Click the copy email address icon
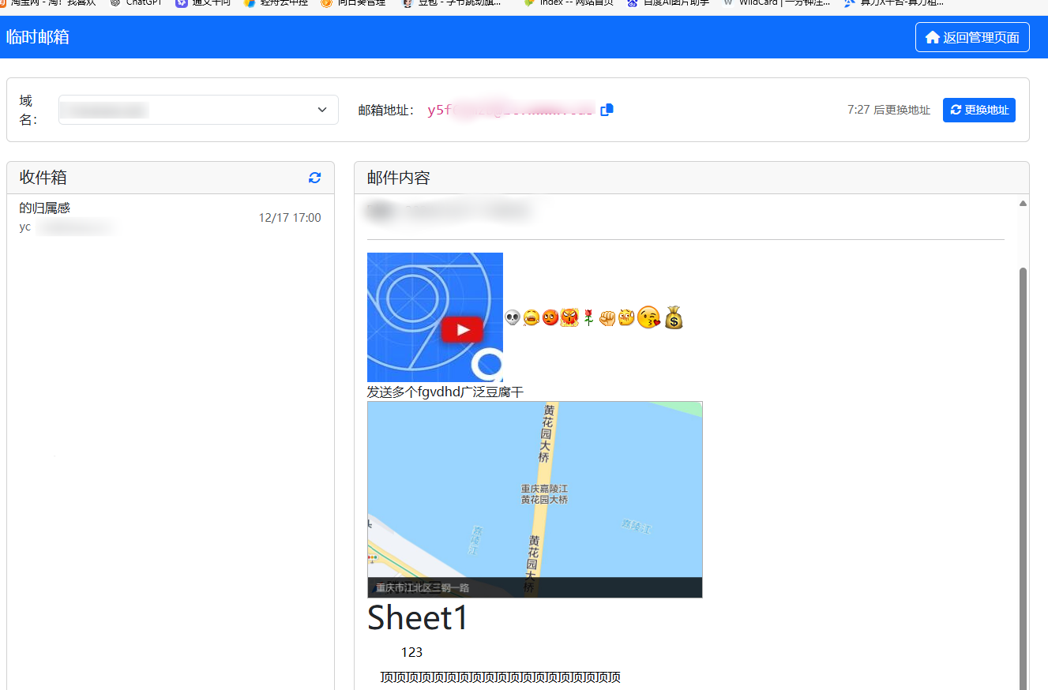1048x690 pixels. tap(607, 110)
